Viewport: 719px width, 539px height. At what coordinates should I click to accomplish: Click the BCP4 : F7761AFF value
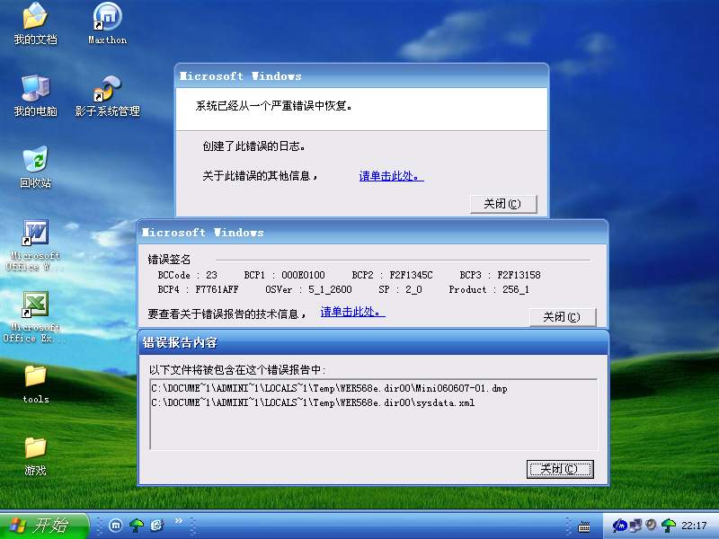click(198, 289)
